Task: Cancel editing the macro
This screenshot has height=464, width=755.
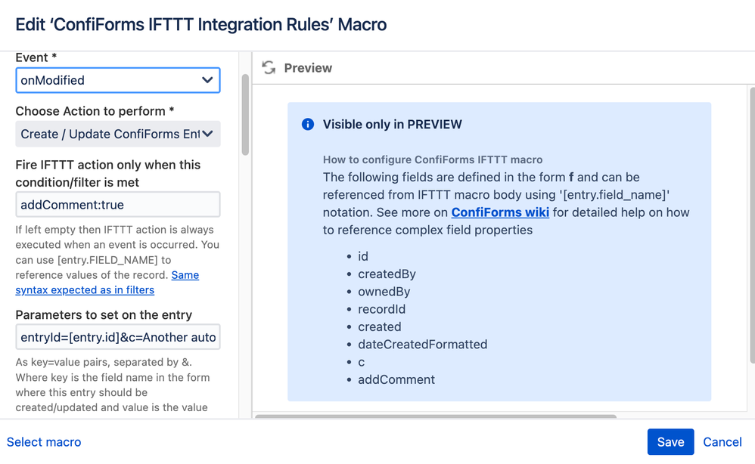Action: click(x=722, y=442)
